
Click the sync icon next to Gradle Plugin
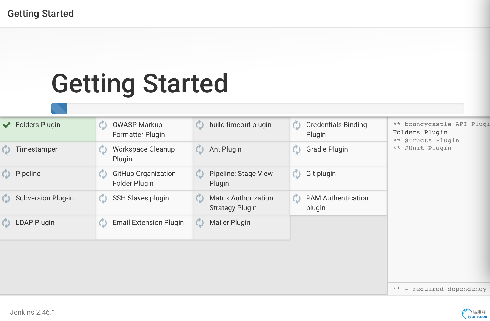tap(297, 150)
